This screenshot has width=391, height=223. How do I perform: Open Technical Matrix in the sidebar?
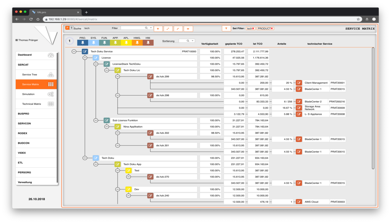(36, 104)
